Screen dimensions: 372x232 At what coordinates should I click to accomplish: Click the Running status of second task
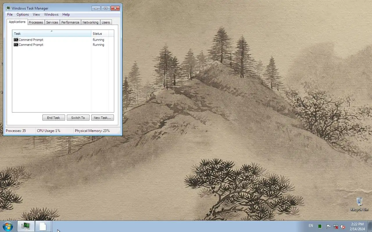98,45
